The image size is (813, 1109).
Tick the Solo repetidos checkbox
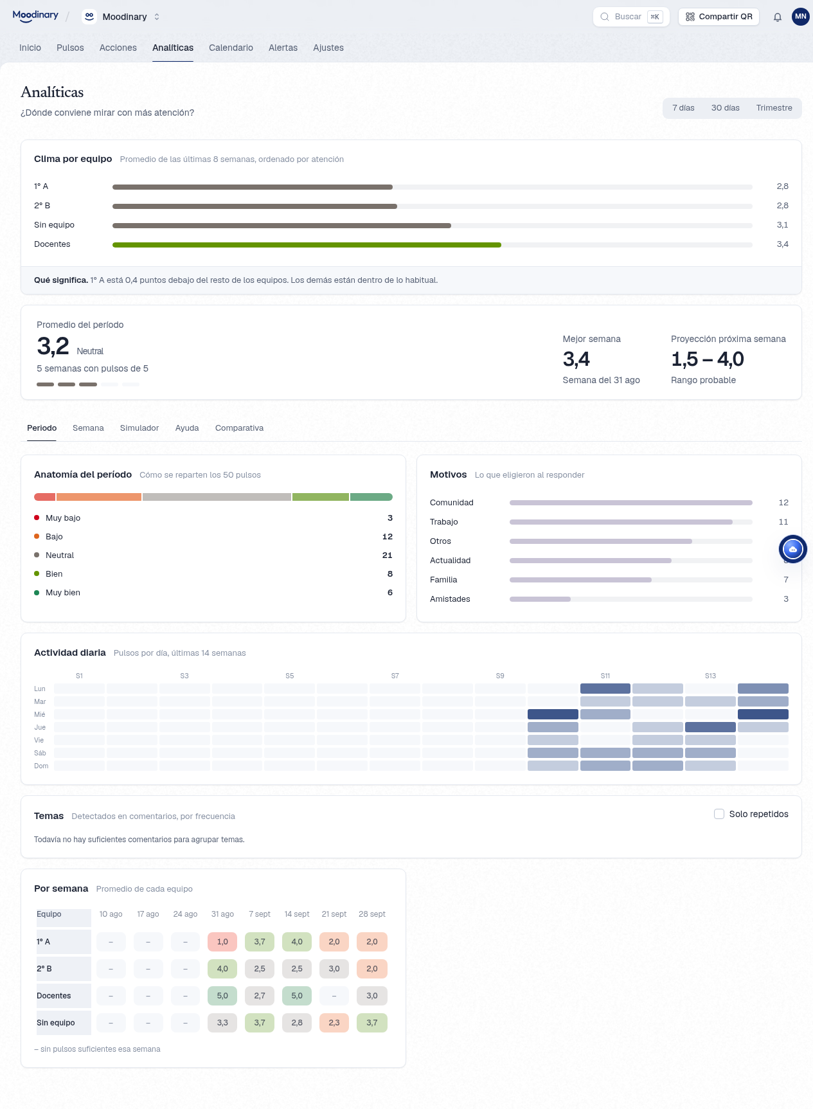[719, 814]
